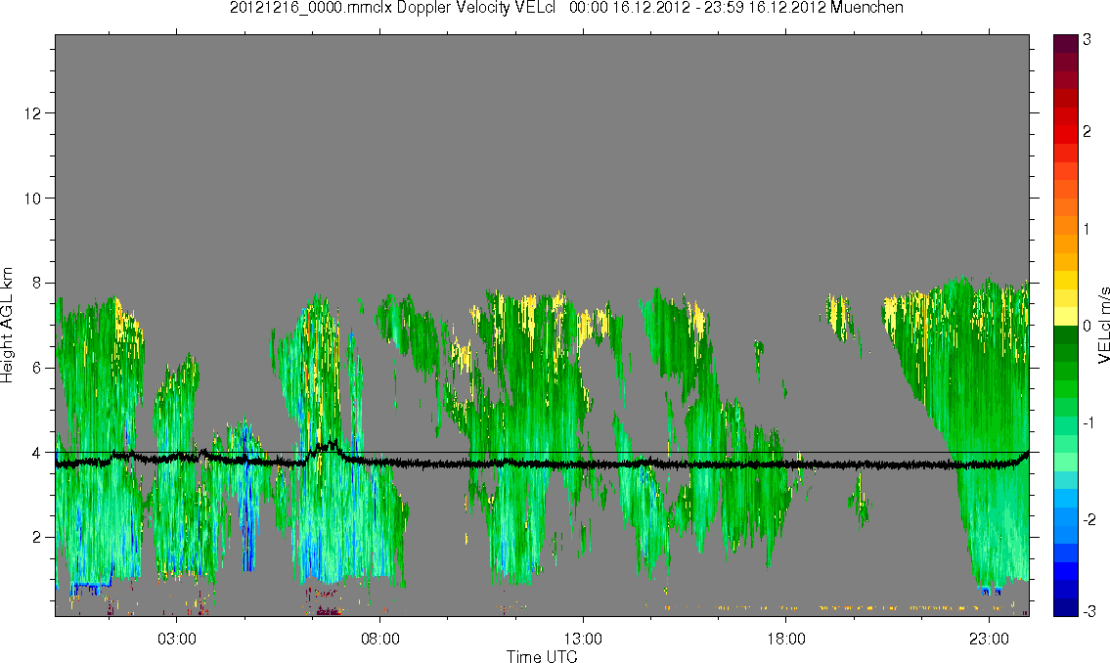Click the height label '6'
Image resolution: width=1110 pixels, height=663 pixels.
[36, 368]
